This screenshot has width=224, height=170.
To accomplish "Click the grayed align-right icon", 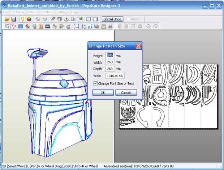I will click(126, 26).
